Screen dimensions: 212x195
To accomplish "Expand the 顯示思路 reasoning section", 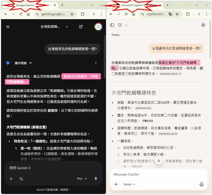I will coord(21,63).
